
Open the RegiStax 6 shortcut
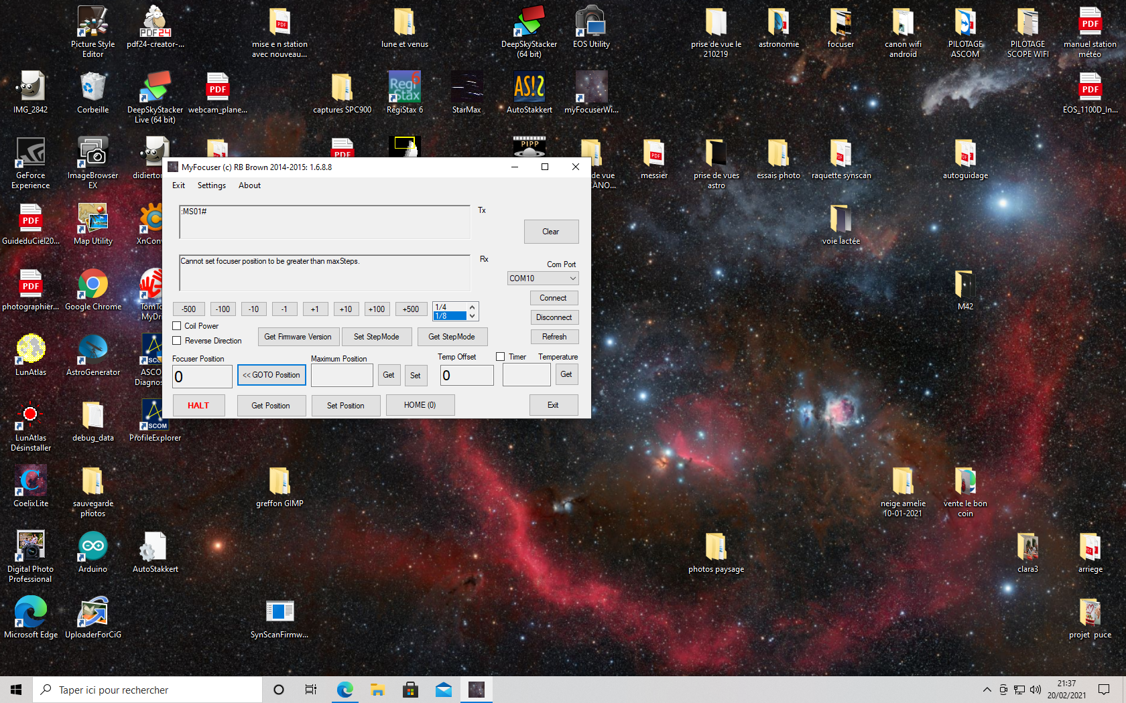point(405,92)
